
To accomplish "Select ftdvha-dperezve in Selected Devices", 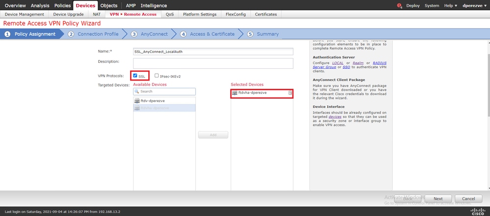I will pos(262,93).
